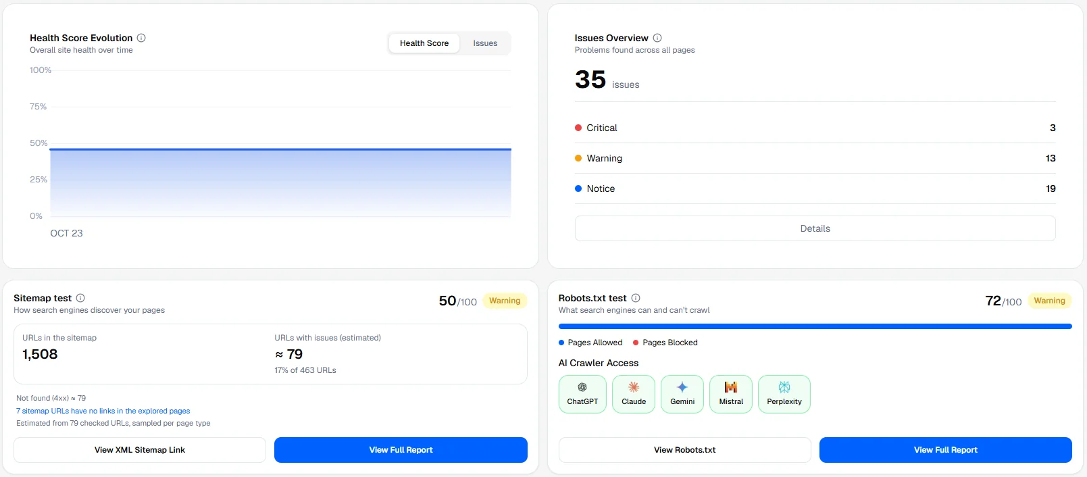Click the info icon beside Health Score Evolution
Image resolution: width=1087 pixels, height=477 pixels.
(141, 38)
